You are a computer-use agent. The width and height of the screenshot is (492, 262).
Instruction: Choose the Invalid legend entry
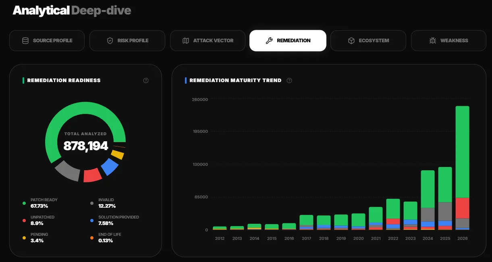103,203
